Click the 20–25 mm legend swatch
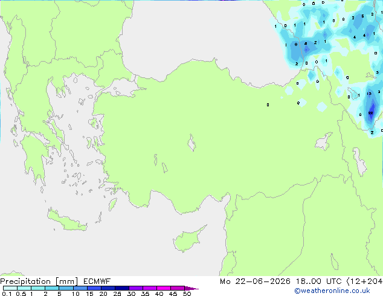The height and width of the screenshot is (296, 383). click(108, 288)
